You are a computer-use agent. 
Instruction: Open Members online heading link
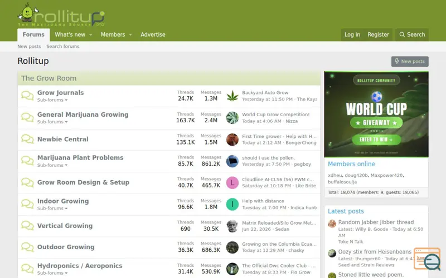[x=351, y=164]
